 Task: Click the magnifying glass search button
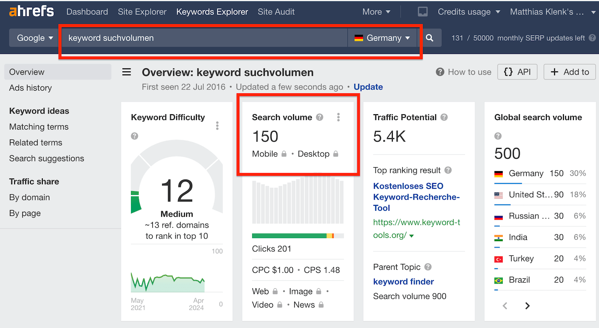click(430, 38)
